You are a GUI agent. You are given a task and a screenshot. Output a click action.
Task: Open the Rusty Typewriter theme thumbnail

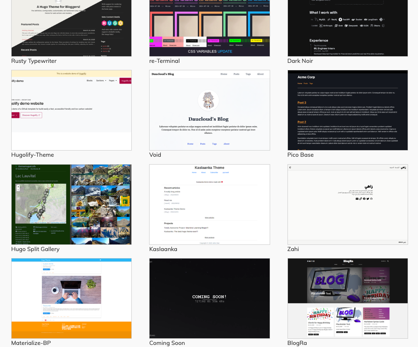coord(71,28)
